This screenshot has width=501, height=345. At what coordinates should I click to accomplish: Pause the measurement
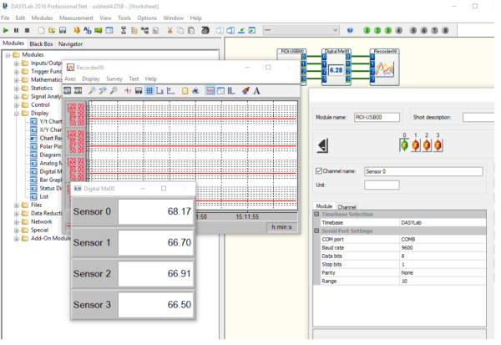pos(16,30)
